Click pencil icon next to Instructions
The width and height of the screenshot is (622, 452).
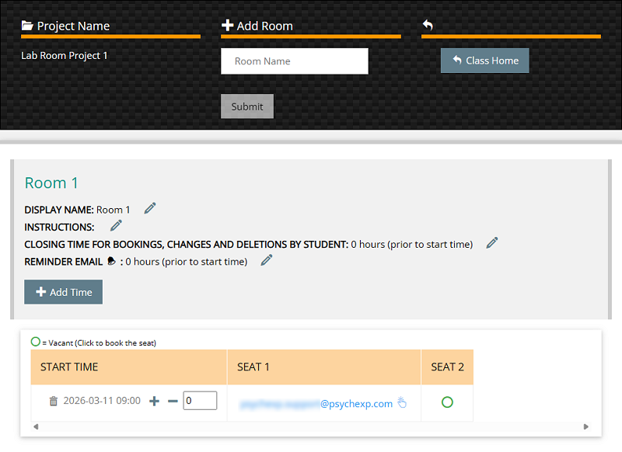[x=116, y=226]
